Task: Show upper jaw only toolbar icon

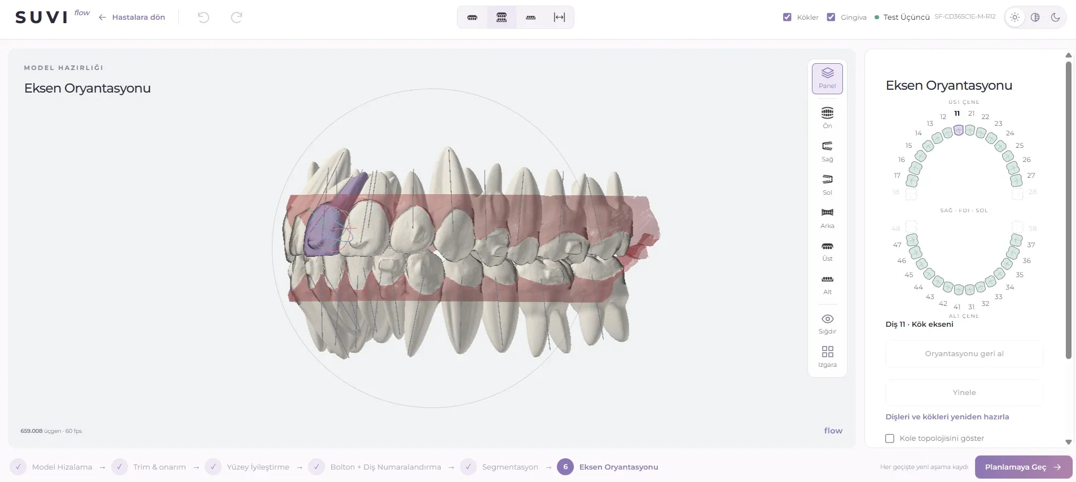Action: (472, 17)
